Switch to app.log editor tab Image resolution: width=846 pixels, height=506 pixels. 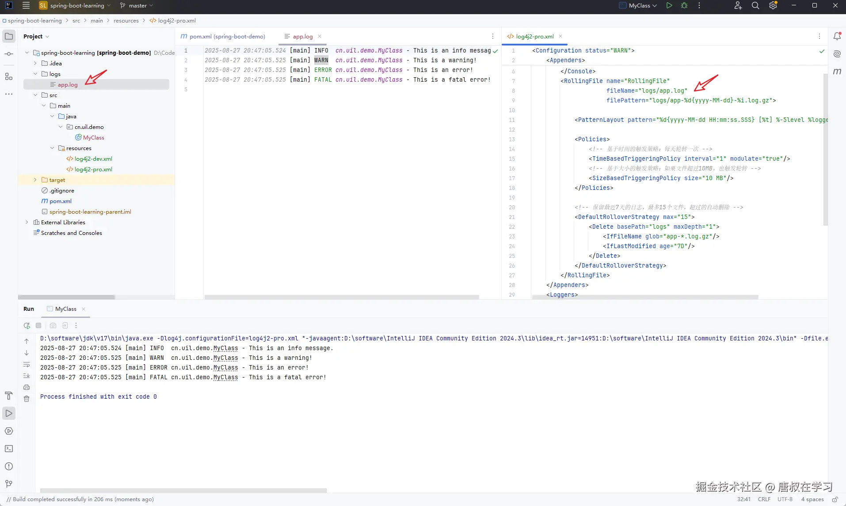(x=302, y=36)
